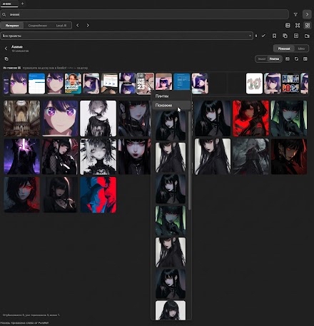Go to previous page with left chevron
The image size is (314, 326).
coord(78,25)
